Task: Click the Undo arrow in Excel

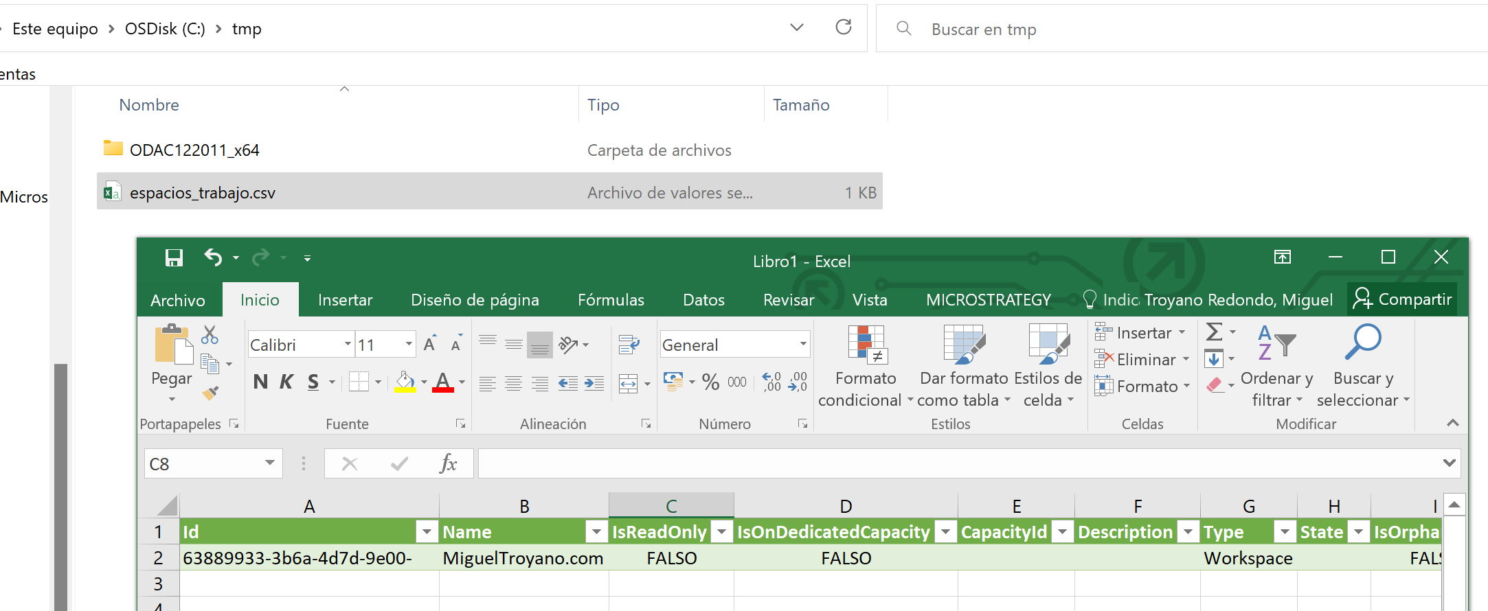Action: pyautogui.click(x=214, y=258)
